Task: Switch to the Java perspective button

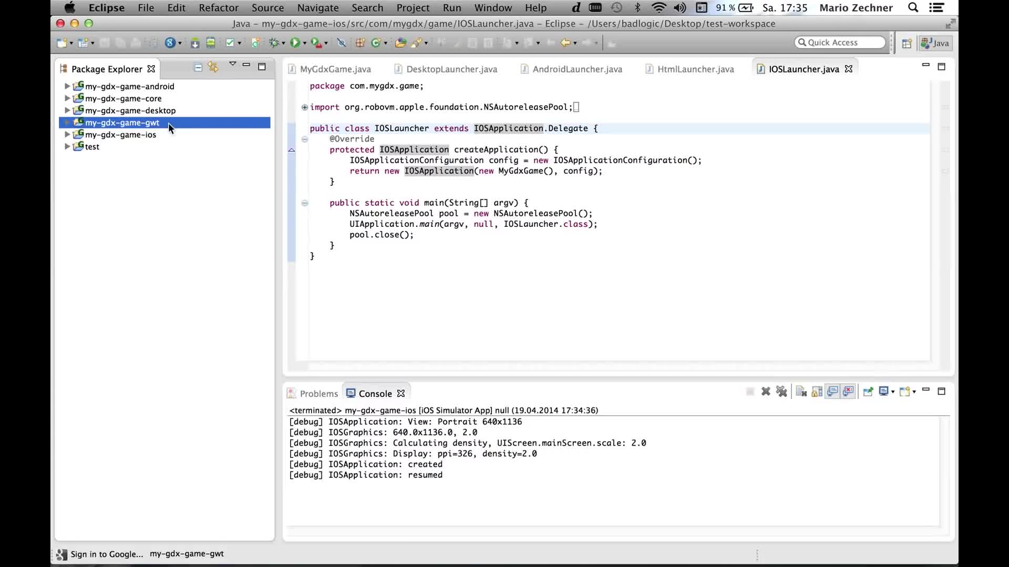Action: pyautogui.click(x=935, y=43)
